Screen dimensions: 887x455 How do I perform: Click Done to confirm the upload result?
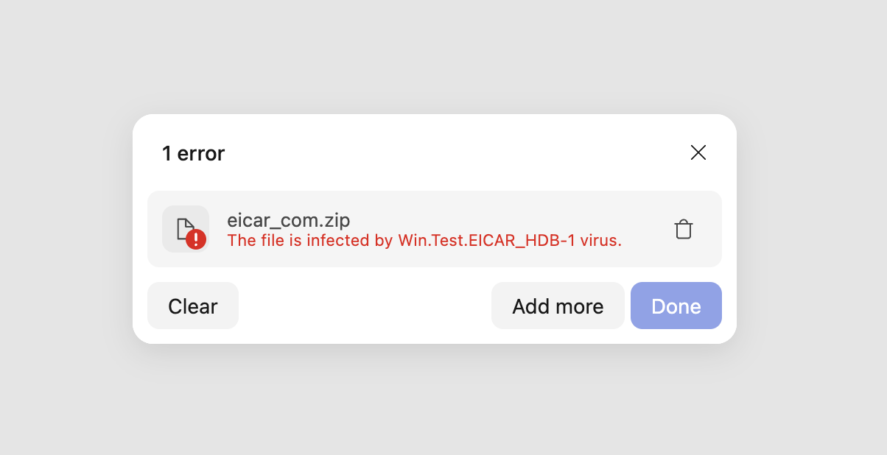pos(676,306)
